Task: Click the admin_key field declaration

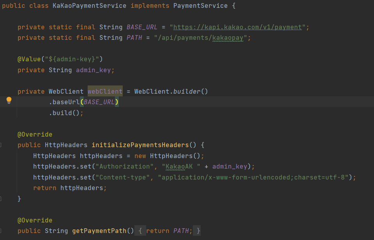Action: tap(93, 70)
